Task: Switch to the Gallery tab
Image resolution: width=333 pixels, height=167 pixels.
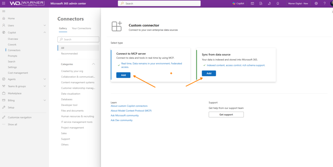Action: 63,29
